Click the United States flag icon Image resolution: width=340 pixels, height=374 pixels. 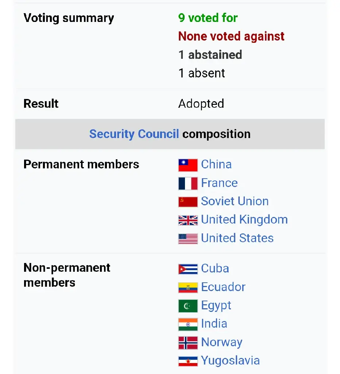(188, 239)
